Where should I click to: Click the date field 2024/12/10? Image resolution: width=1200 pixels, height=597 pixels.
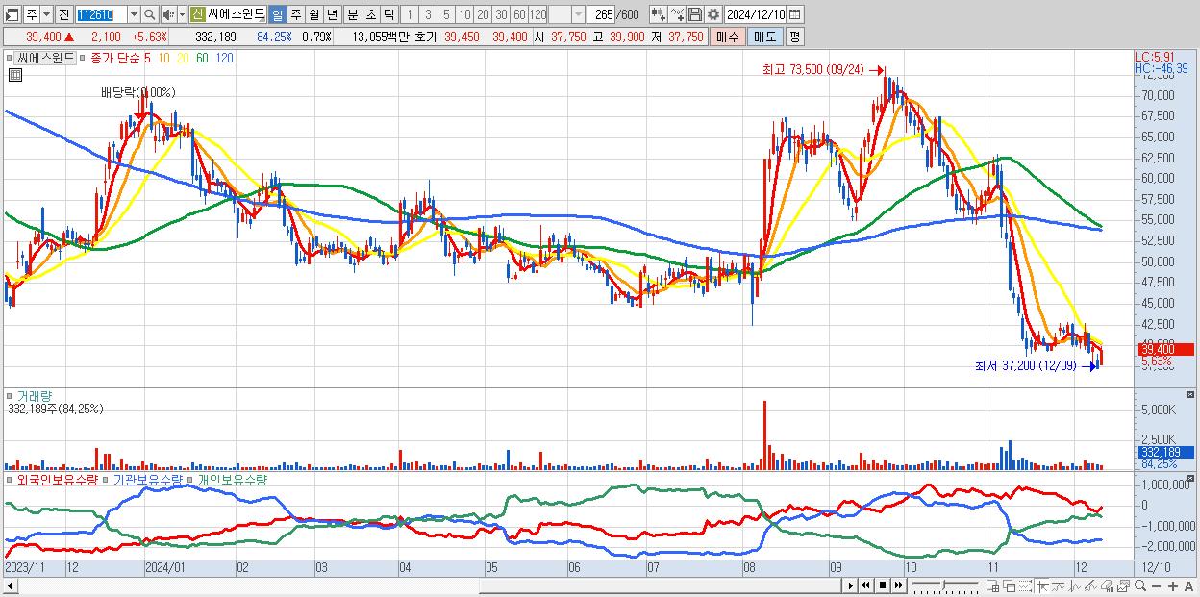(x=756, y=14)
